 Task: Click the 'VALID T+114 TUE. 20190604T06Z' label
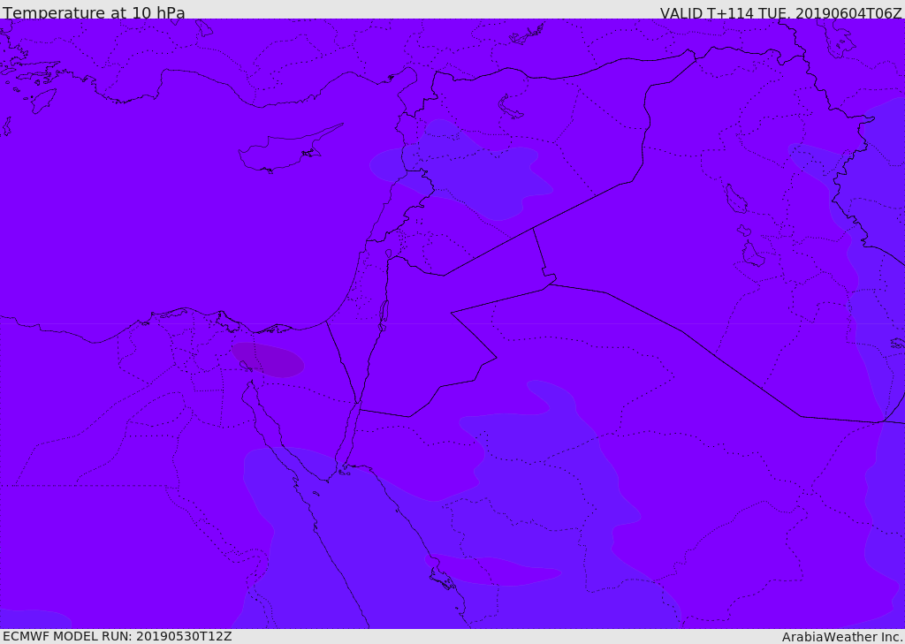780,13
